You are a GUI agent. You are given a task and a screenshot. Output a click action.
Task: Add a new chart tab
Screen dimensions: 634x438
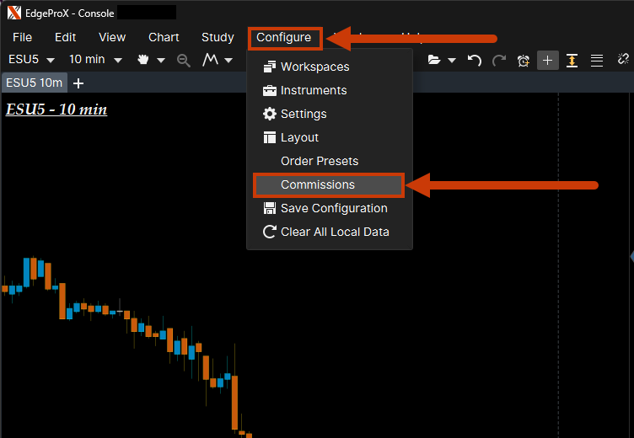[x=78, y=83]
